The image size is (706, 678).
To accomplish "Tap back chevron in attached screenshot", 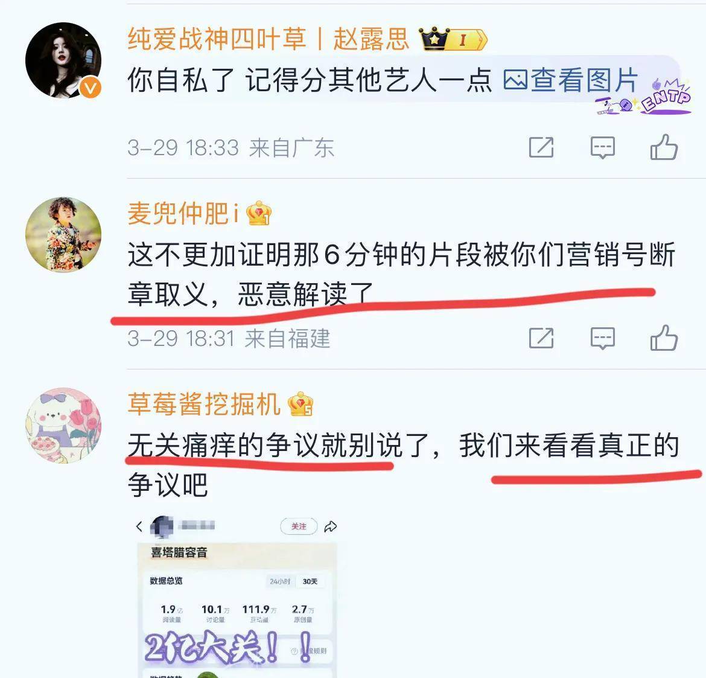I will pos(139,526).
